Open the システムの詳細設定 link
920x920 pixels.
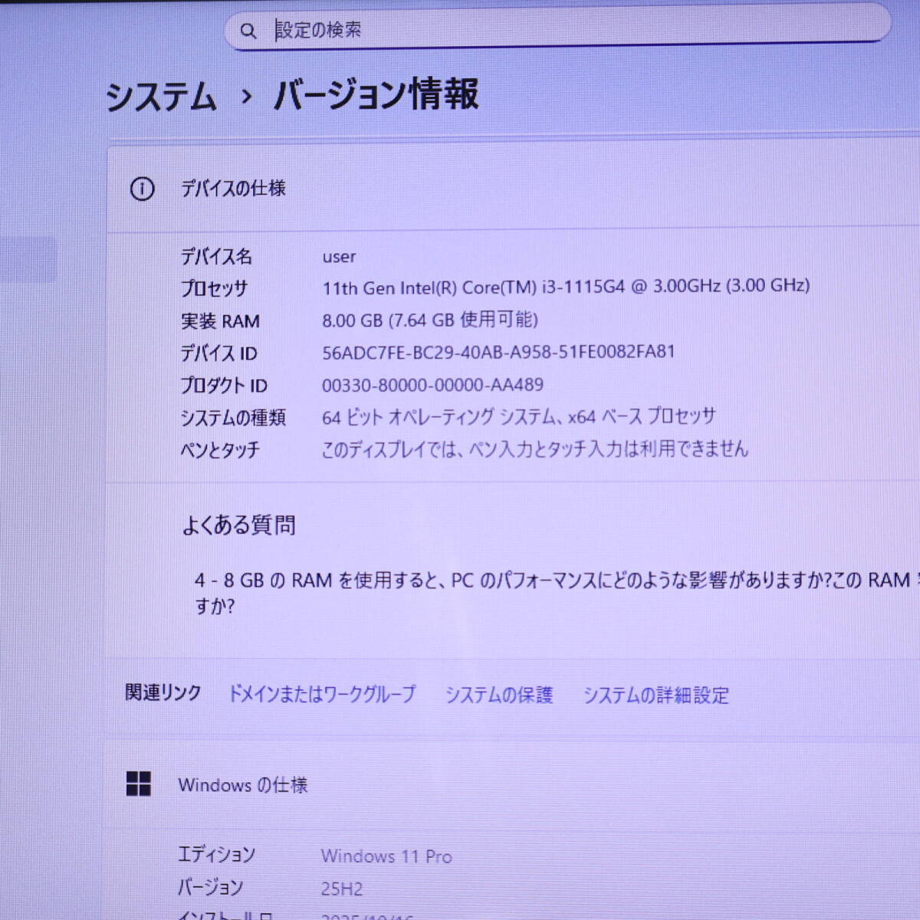coord(655,695)
